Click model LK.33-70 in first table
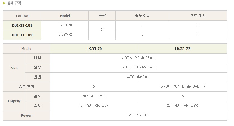 [x=65, y=25]
